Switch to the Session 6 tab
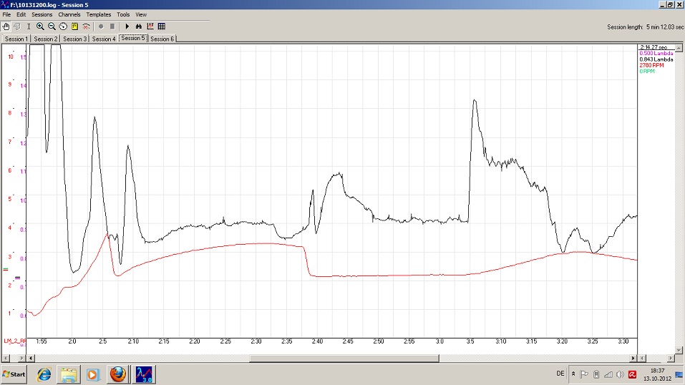The width and height of the screenshot is (685, 385). [x=162, y=39]
